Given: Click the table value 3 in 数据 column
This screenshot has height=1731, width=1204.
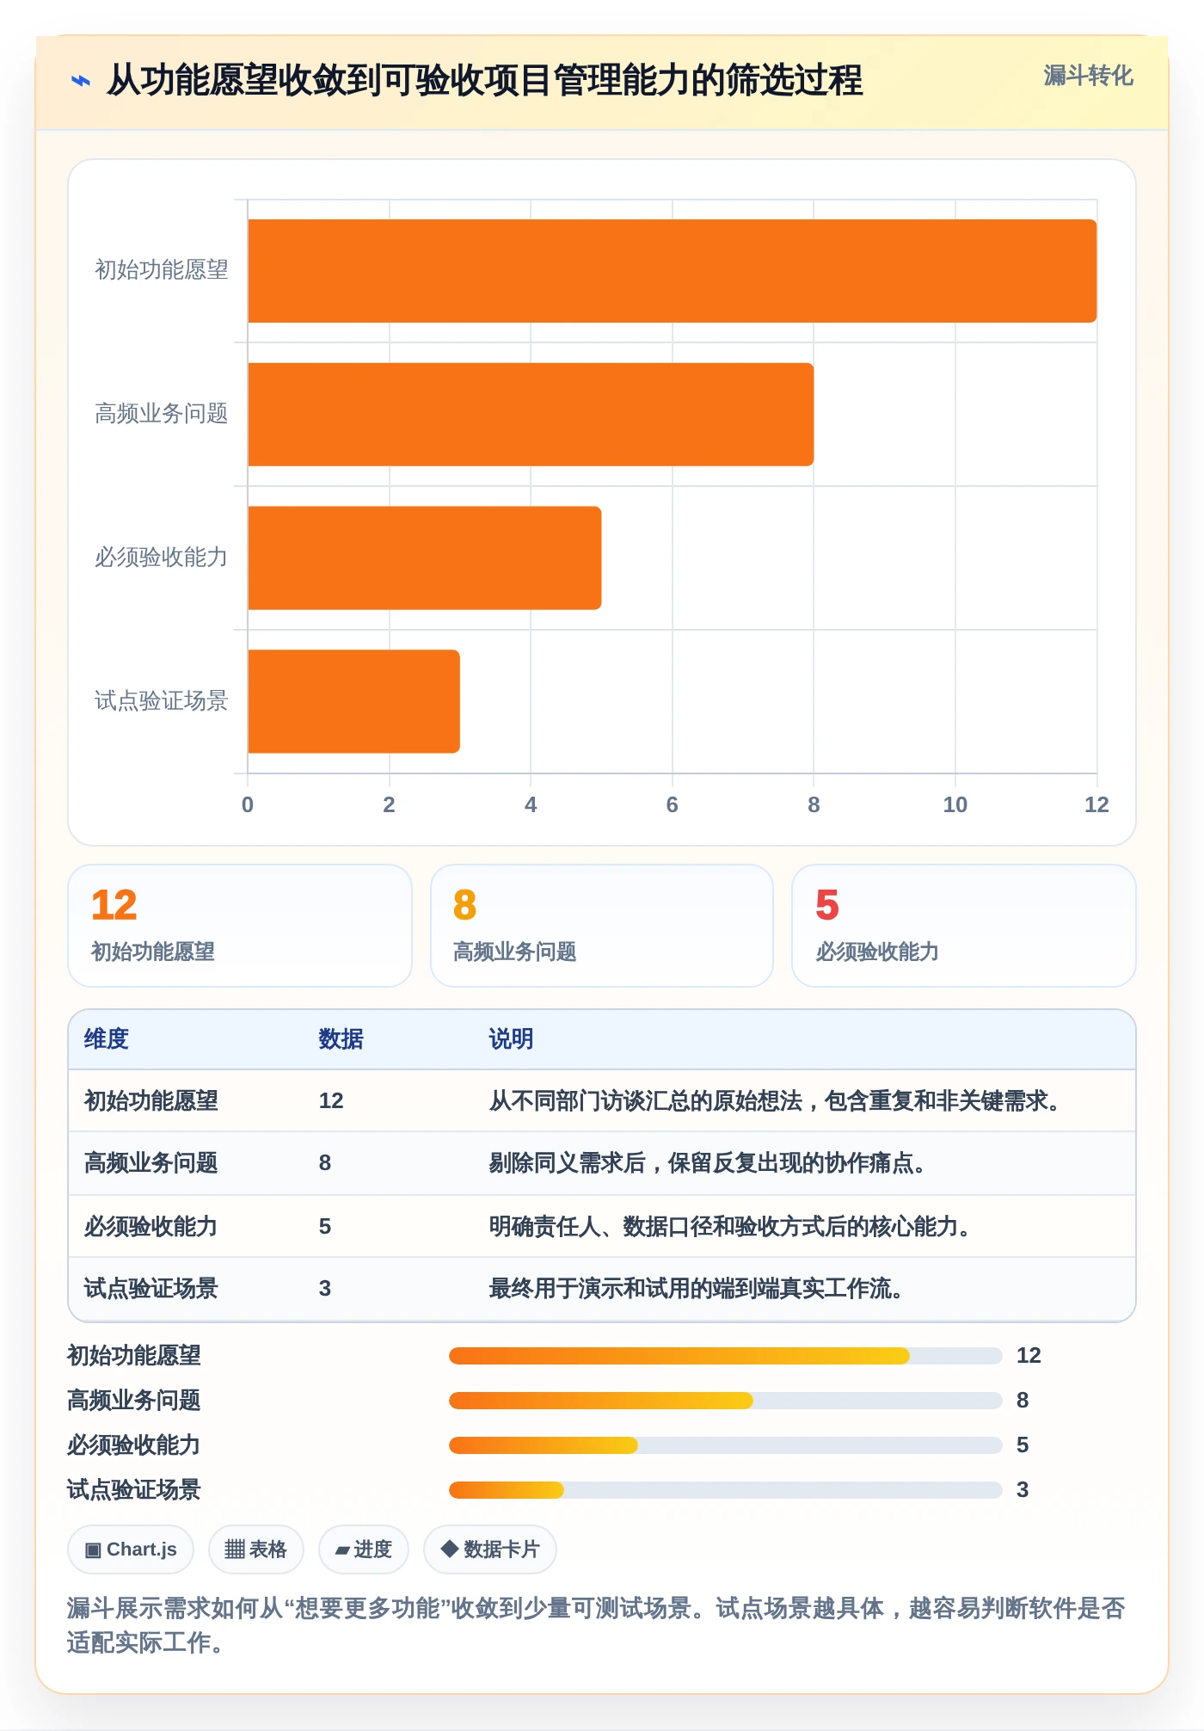Looking at the screenshot, I should coord(325,1289).
